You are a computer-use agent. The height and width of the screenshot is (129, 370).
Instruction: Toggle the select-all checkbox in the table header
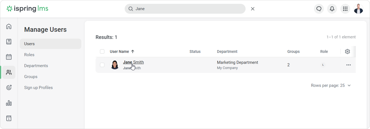coord(102,51)
